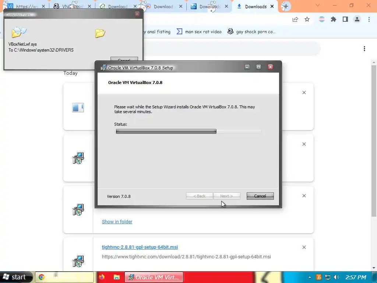
Task: Click the greyed-out Next button
Action: [x=226, y=196]
